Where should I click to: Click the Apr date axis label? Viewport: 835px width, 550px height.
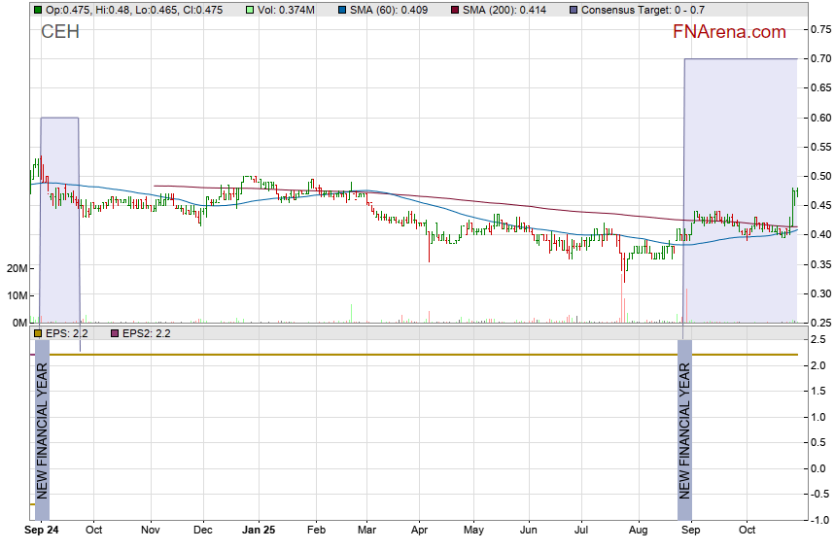tap(419, 531)
